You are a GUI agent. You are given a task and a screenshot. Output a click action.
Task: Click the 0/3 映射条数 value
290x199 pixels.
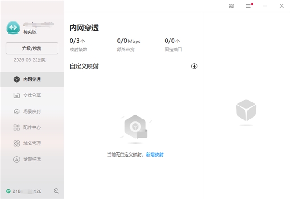(77, 41)
